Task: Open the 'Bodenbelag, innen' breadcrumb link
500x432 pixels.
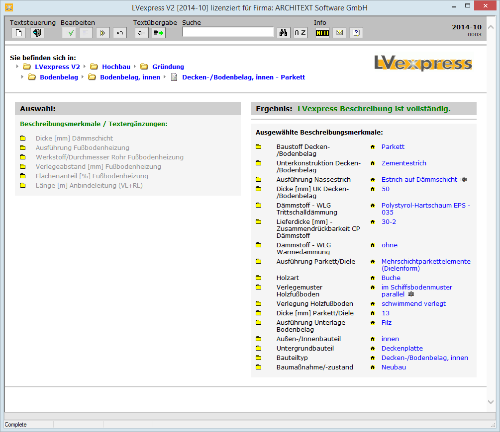Action: point(130,77)
